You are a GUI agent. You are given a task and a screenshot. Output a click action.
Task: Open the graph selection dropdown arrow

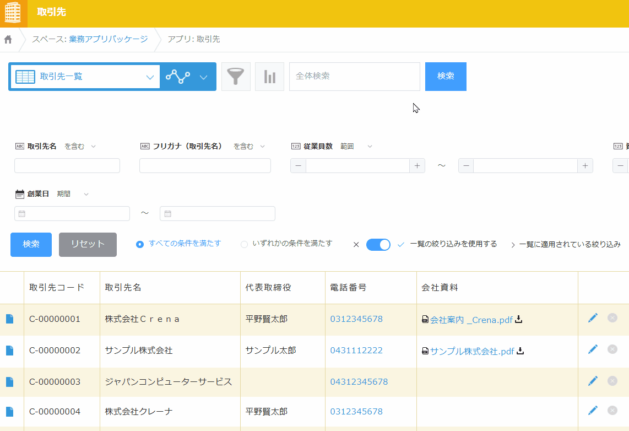coord(203,77)
